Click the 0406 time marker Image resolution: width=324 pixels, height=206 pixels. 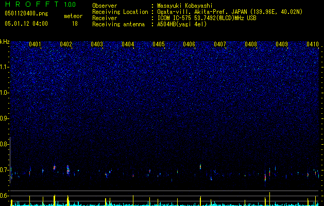tap(189, 44)
